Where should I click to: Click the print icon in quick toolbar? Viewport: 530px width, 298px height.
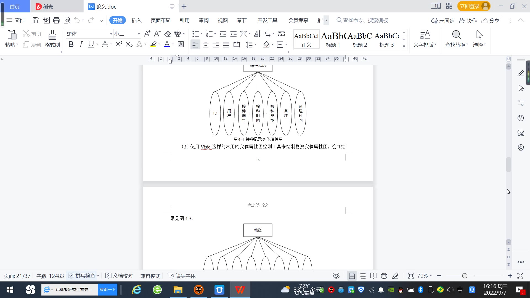[x=56, y=20]
